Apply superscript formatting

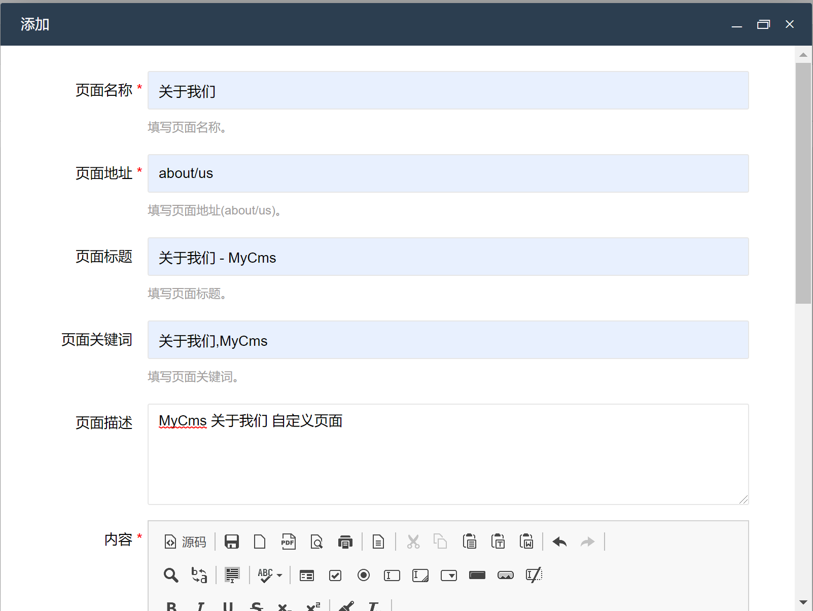coord(313,606)
